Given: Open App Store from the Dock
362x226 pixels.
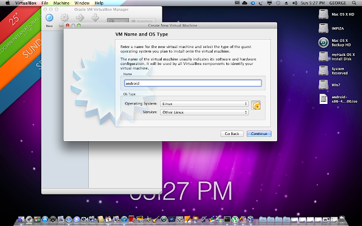Looking at the screenshot, I should coord(45,219).
